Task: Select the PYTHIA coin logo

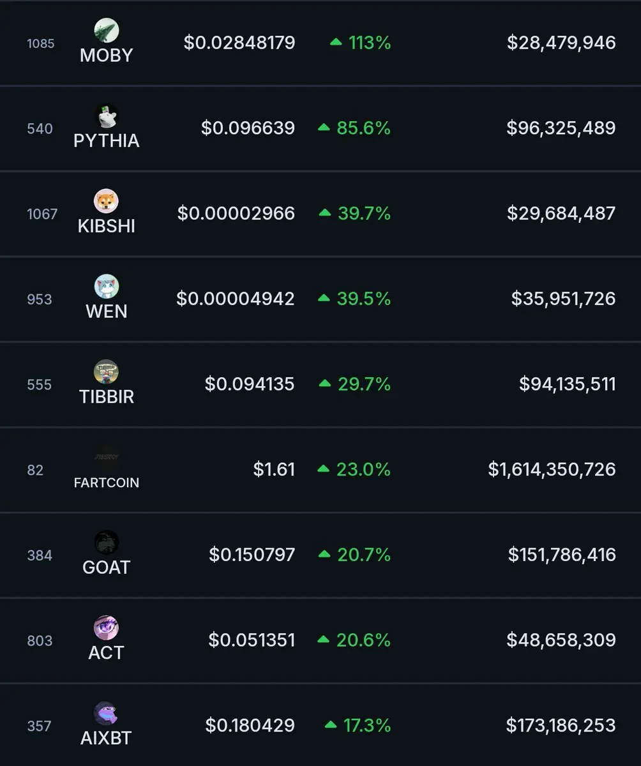Action: (107, 116)
